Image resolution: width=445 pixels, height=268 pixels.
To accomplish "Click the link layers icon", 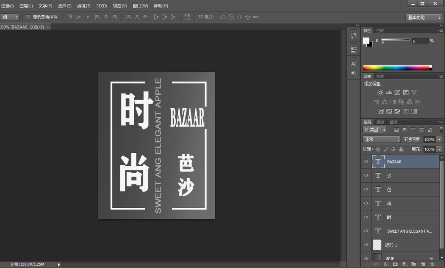I will 376,264.
